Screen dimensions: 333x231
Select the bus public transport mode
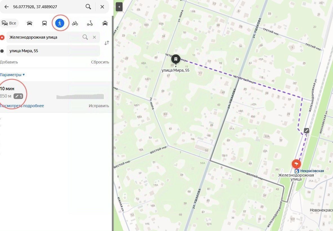pos(45,23)
